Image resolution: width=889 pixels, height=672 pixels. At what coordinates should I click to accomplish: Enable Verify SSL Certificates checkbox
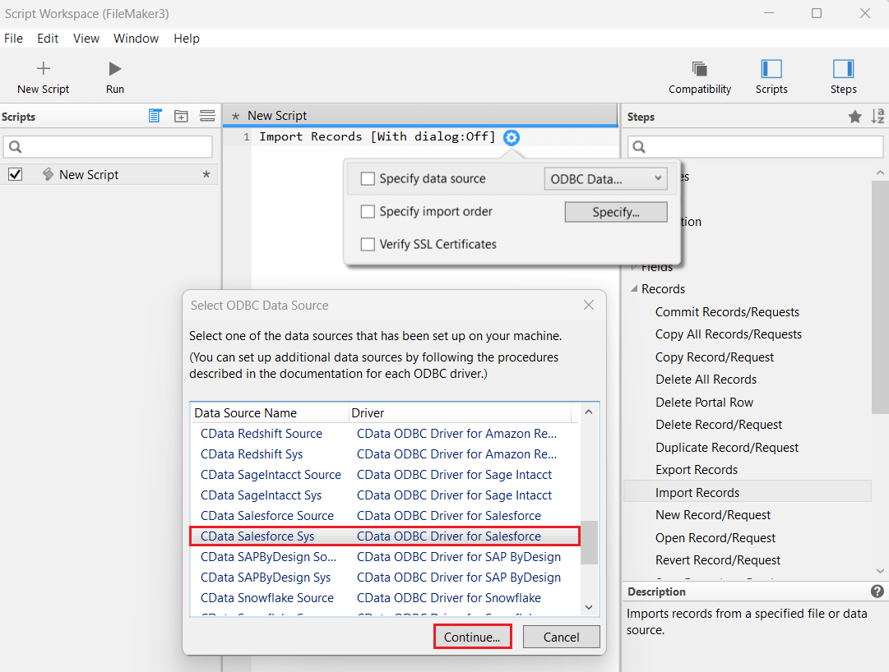(368, 244)
